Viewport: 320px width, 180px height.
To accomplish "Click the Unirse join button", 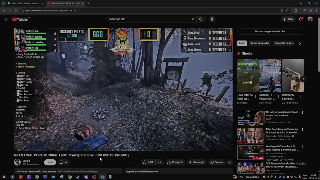I will pos(50,162).
